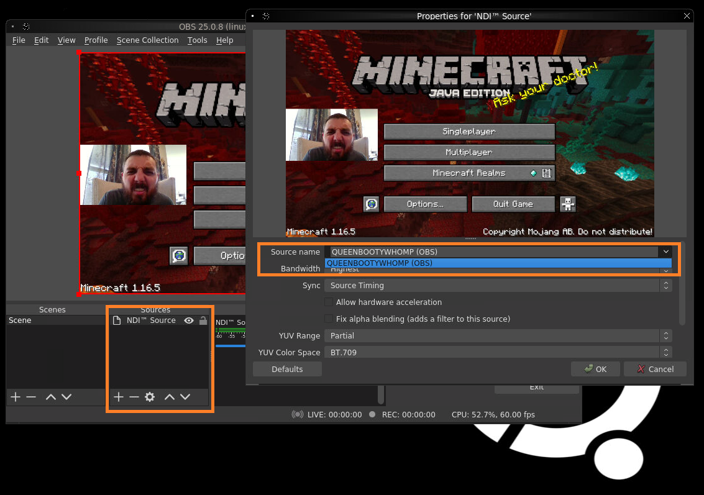Enable Fix alpha blending checkbox
Screen dimensions: 704x495
[329, 319]
